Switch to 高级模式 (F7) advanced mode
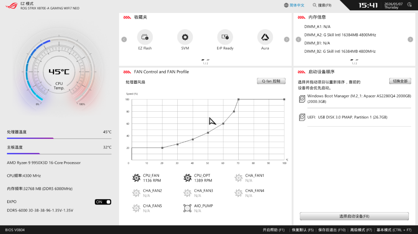The image size is (418, 234). click(361, 230)
